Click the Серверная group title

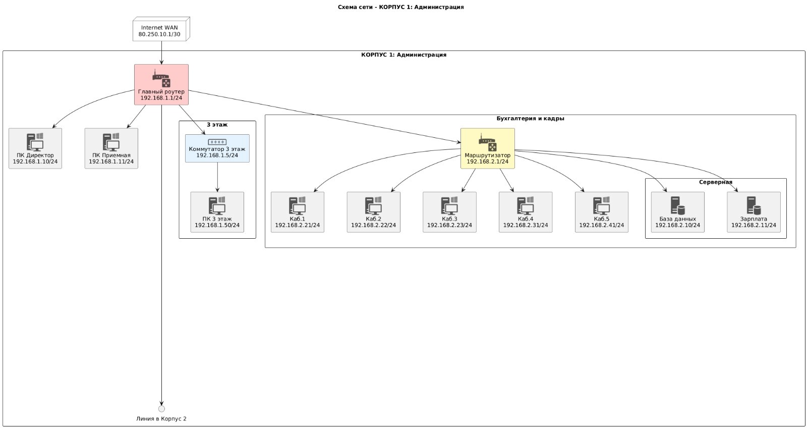pos(715,182)
